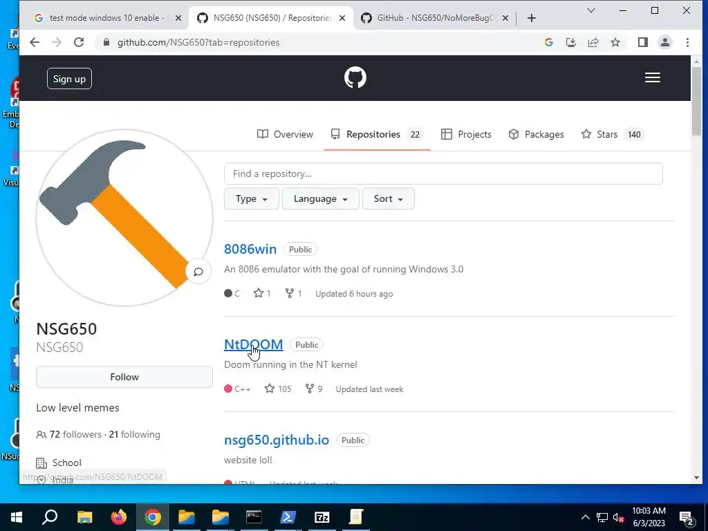Switch to the Projects tab
Image resolution: width=708 pixels, height=531 pixels.
pyautogui.click(x=466, y=134)
